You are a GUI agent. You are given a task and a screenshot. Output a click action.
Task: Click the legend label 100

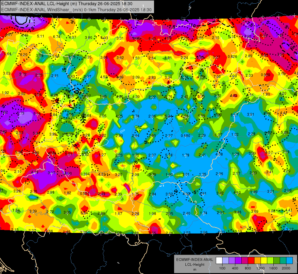tap(222, 268)
